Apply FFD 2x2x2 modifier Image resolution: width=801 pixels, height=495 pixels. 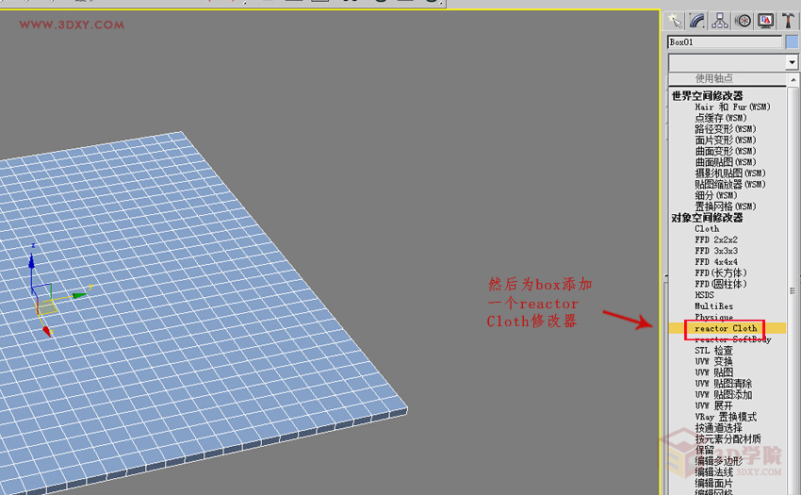click(x=715, y=239)
